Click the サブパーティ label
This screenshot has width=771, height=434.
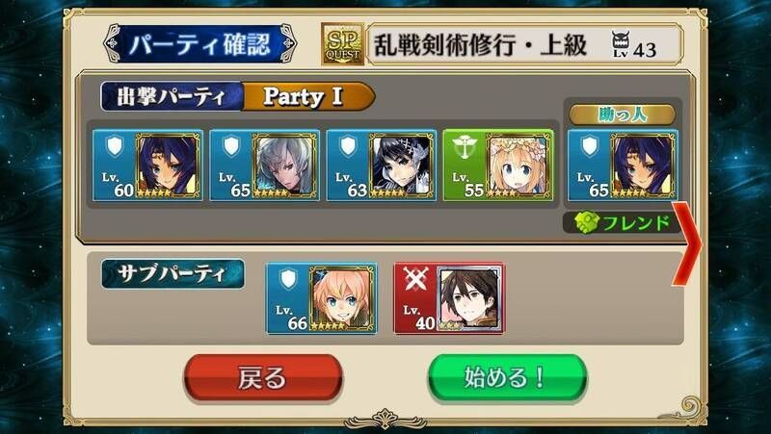click(173, 273)
